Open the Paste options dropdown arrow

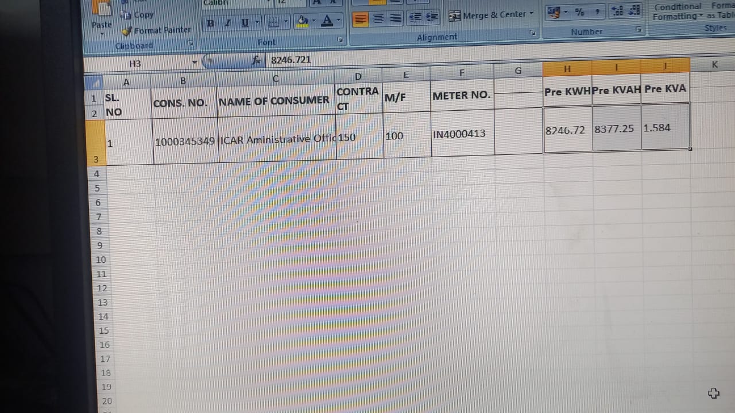(x=102, y=34)
